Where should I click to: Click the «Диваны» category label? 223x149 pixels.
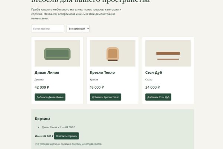click(x=39, y=80)
